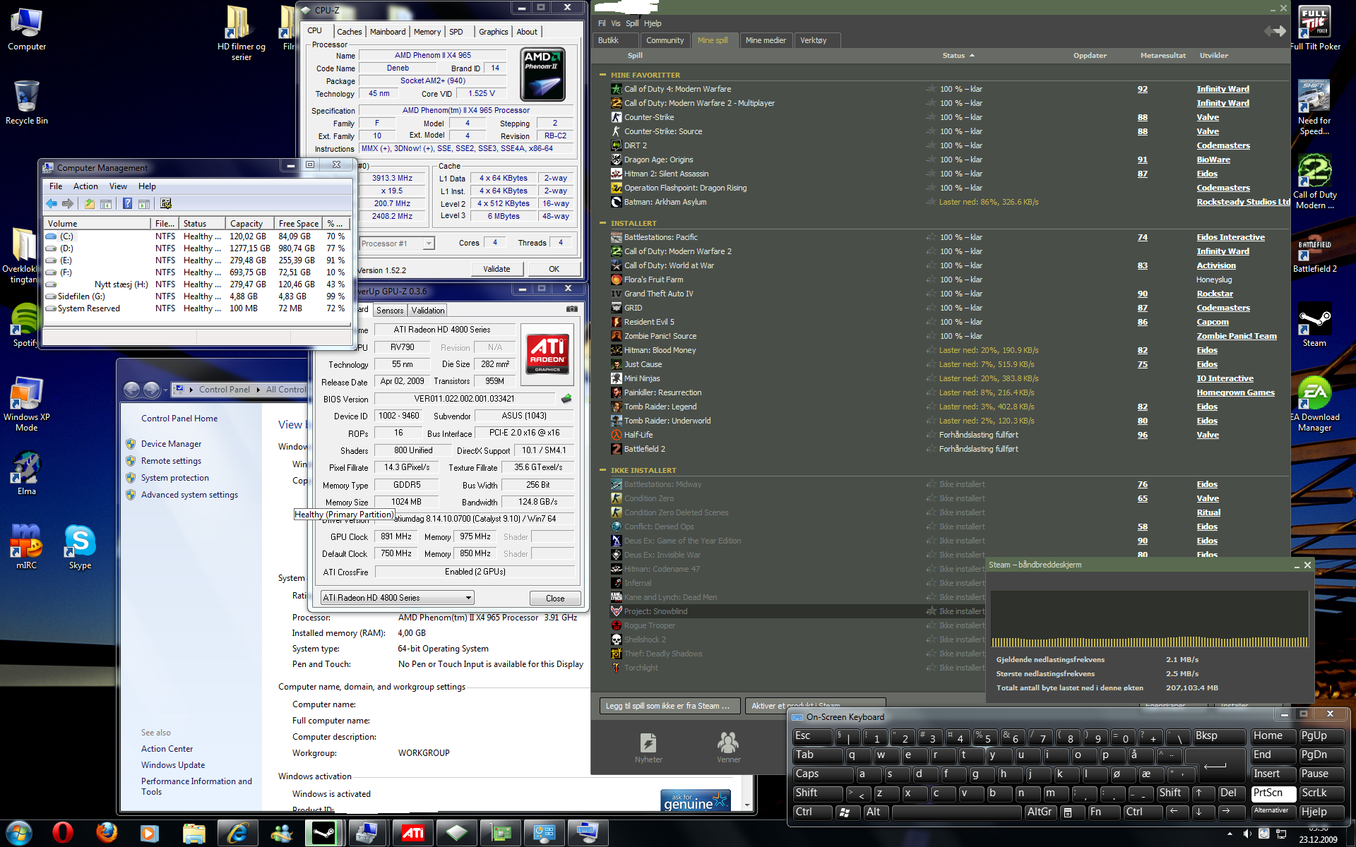Screen dimensions: 1356x847
Task: Open Steam Spill menu
Action: point(632,23)
